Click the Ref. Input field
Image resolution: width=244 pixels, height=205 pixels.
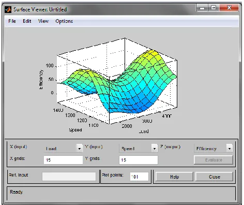click(x=69, y=177)
